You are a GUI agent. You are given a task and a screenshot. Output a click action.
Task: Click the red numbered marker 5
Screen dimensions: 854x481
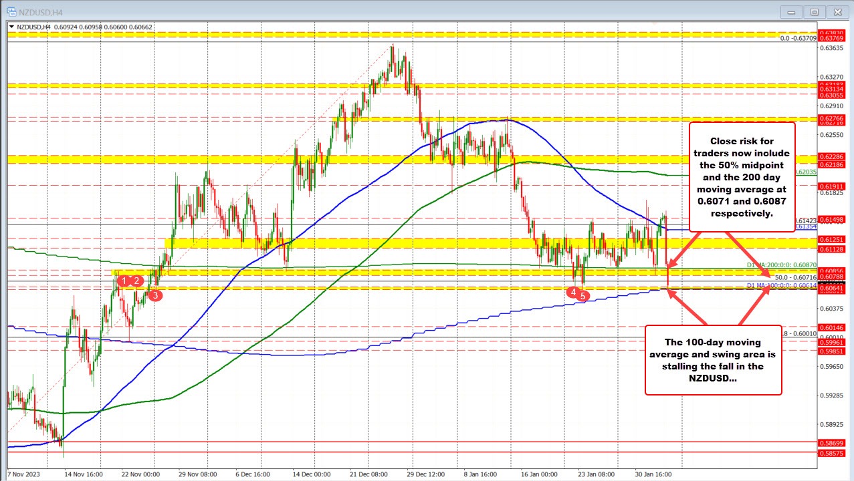(583, 295)
